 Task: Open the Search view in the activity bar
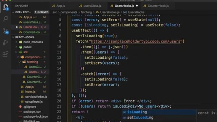click(5, 19)
